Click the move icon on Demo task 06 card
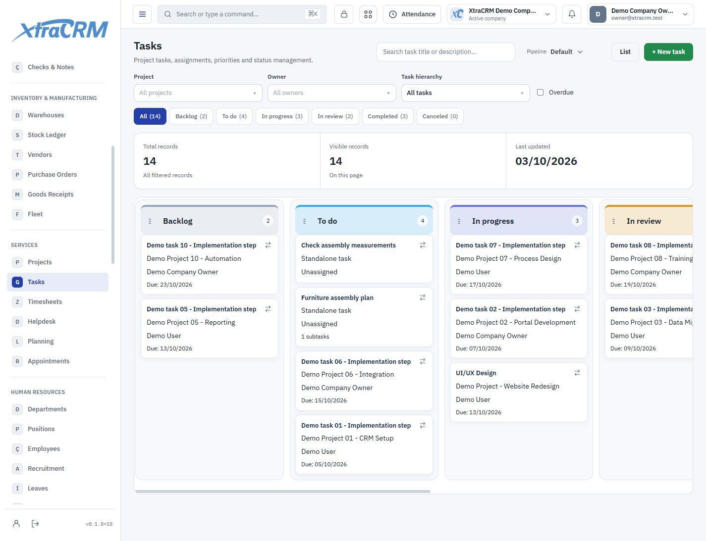 tap(423, 361)
